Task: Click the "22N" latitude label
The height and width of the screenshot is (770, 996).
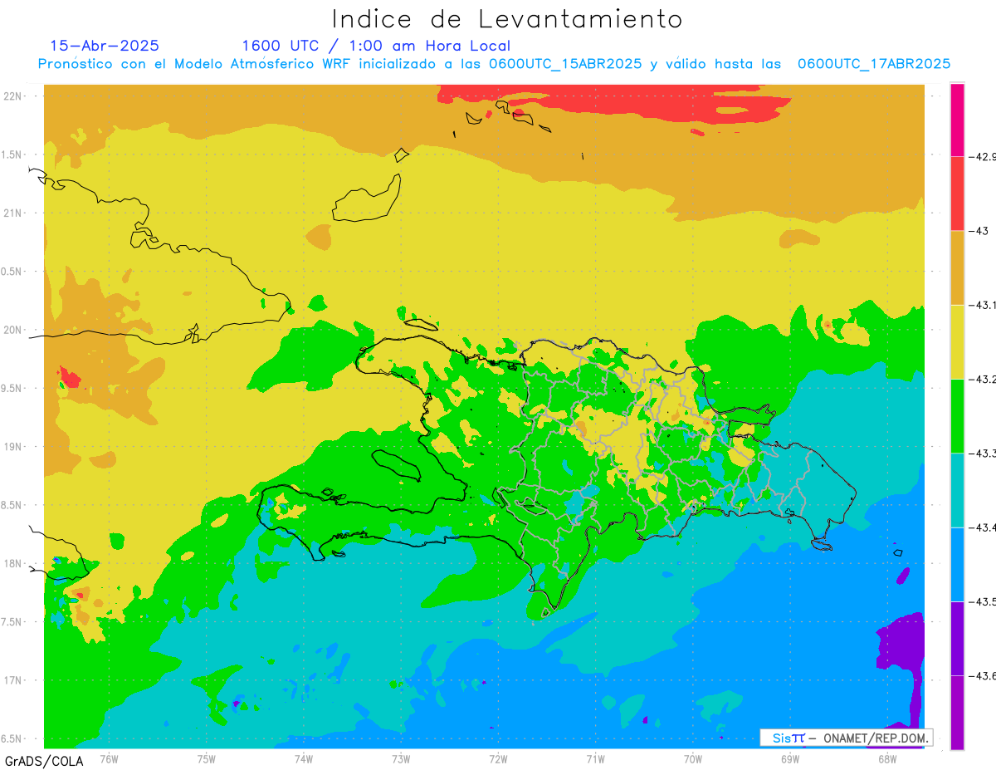Action: 13,96
